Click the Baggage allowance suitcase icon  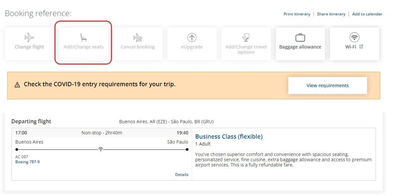pyautogui.click(x=300, y=38)
